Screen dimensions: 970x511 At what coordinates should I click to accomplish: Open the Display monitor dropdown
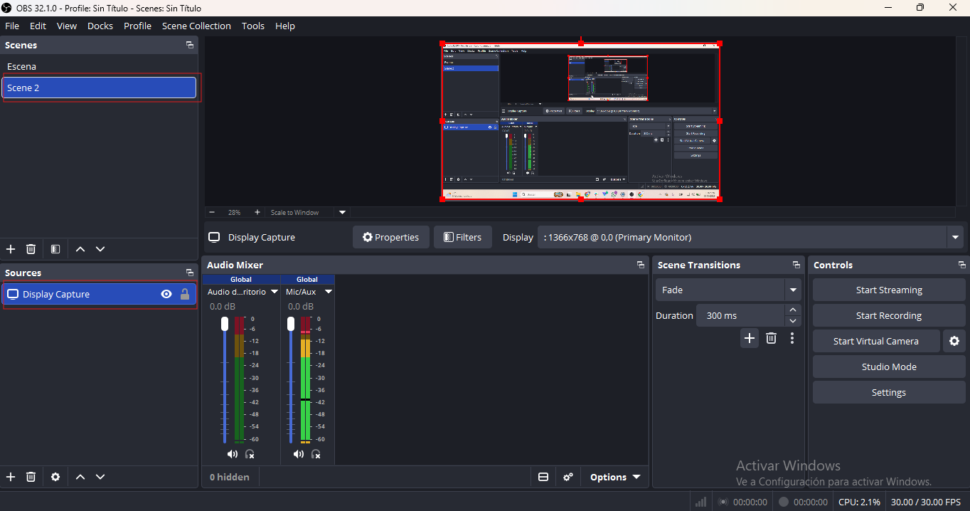[955, 237]
